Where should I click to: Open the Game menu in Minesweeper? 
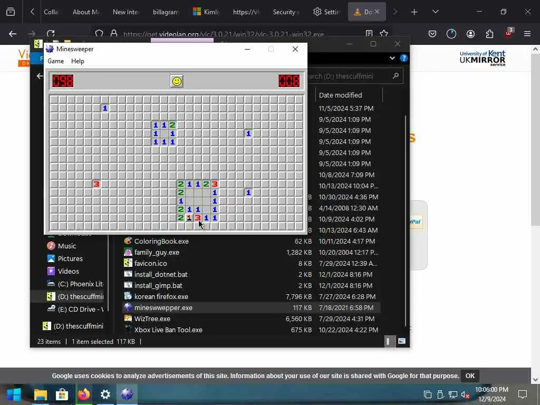click(56, 61)
